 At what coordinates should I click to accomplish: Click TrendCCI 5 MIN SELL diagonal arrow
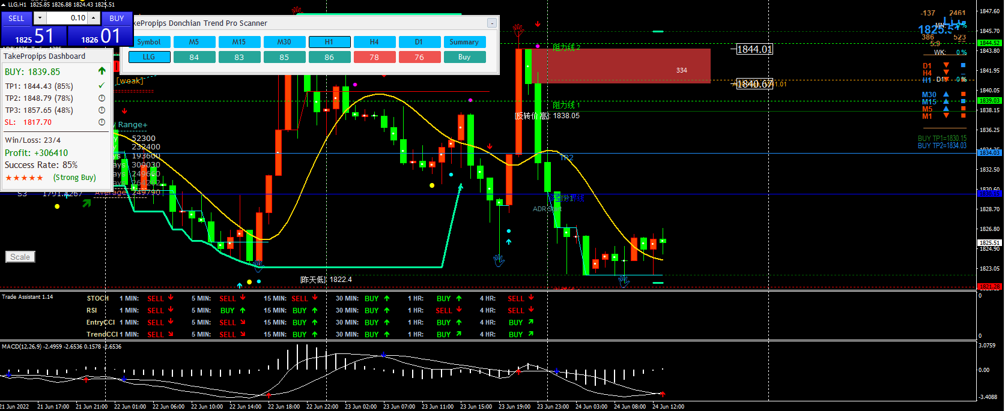pos(243,334)
